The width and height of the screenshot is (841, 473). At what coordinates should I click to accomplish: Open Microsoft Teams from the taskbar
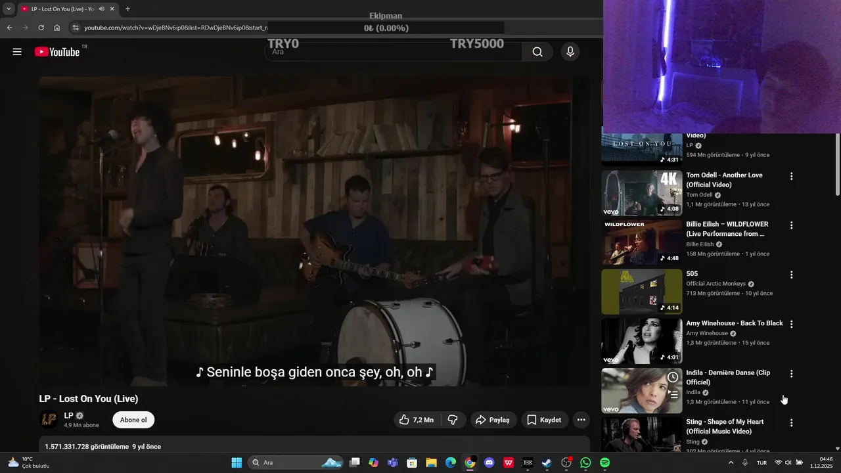[393, 462]
